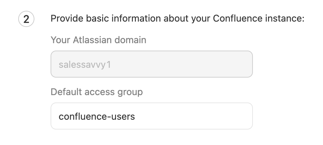
Task: Click the step 2 circle icon
Action: pyautogui.click(x=26, y=20)
